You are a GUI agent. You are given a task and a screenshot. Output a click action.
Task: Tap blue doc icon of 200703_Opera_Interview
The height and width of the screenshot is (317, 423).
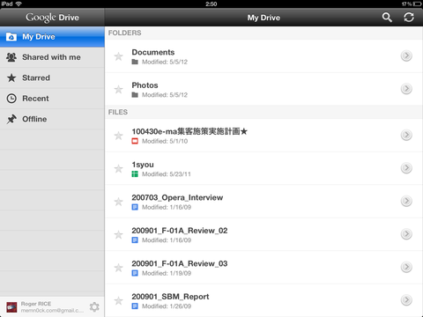135,207
